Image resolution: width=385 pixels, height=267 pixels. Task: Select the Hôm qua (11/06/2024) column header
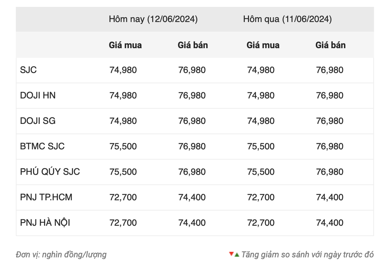click(x=287, y=19)
